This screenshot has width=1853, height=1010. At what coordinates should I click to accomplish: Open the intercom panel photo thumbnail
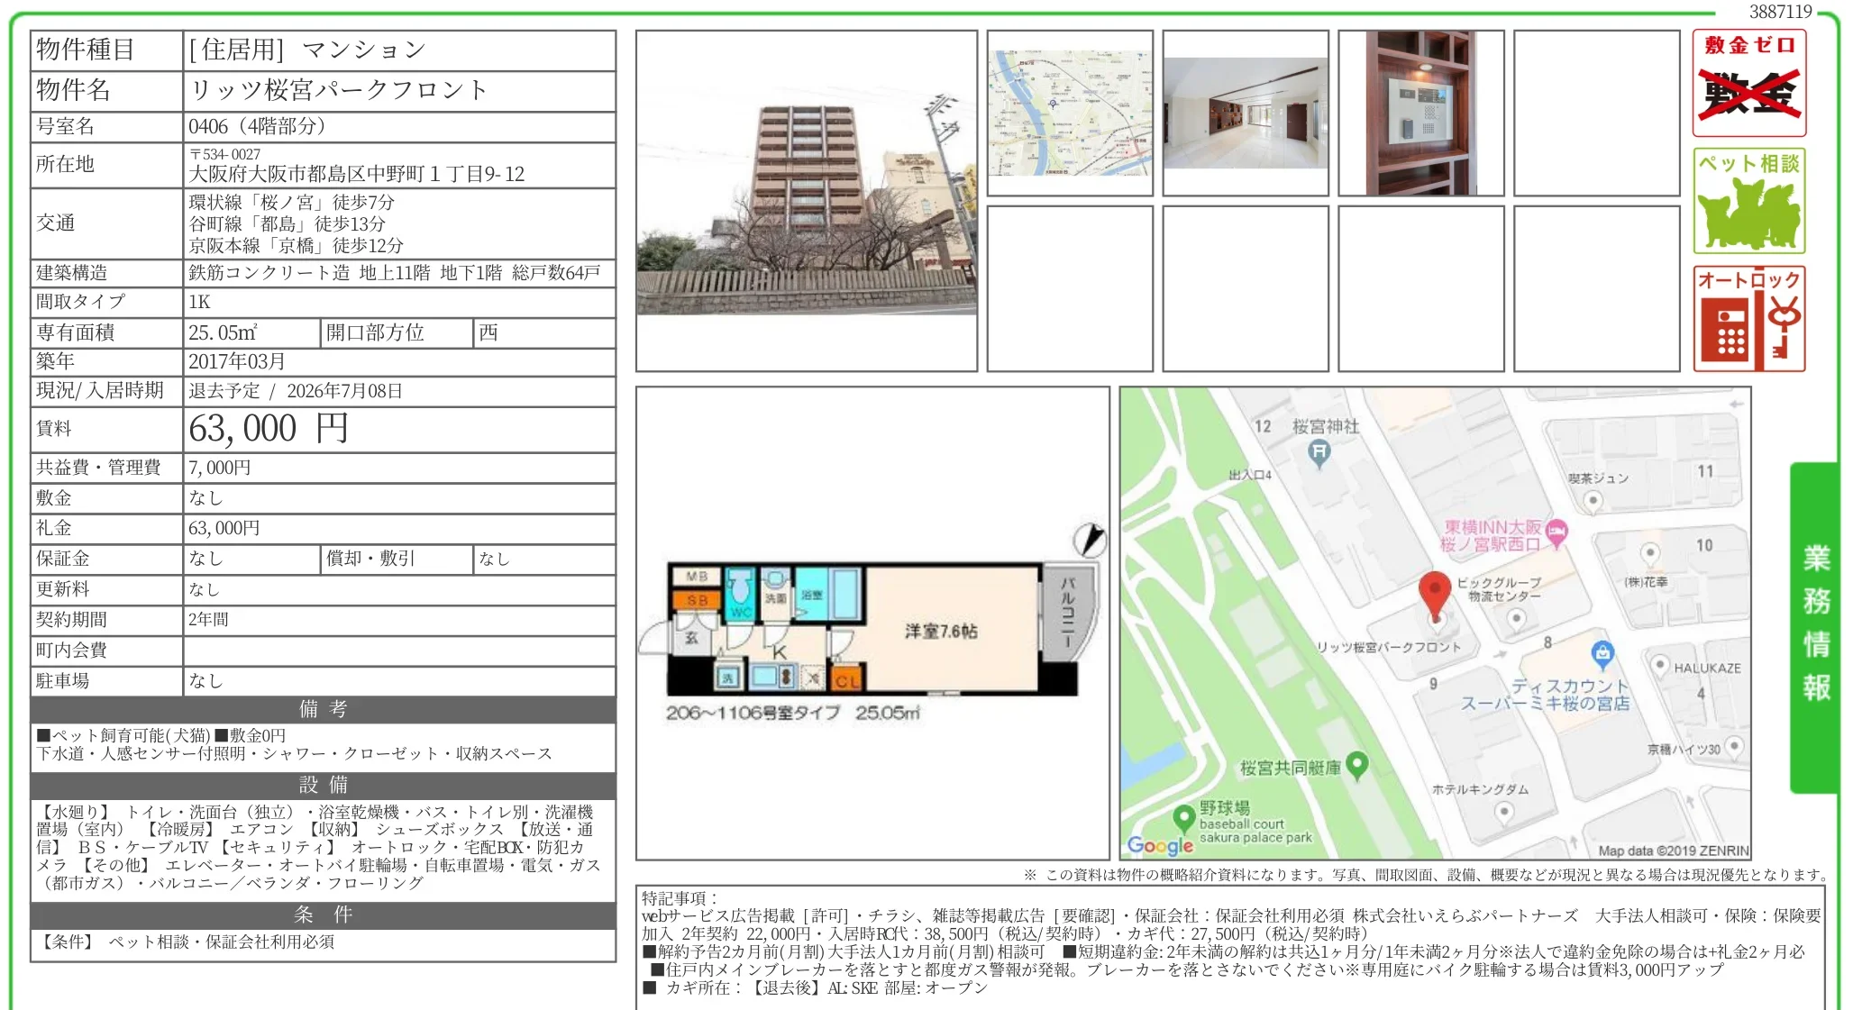click(x=1420, y=113)
